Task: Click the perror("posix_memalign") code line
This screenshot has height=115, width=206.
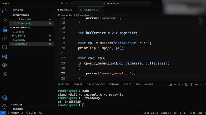Action: pyautogui.click(x=111, y=73)
